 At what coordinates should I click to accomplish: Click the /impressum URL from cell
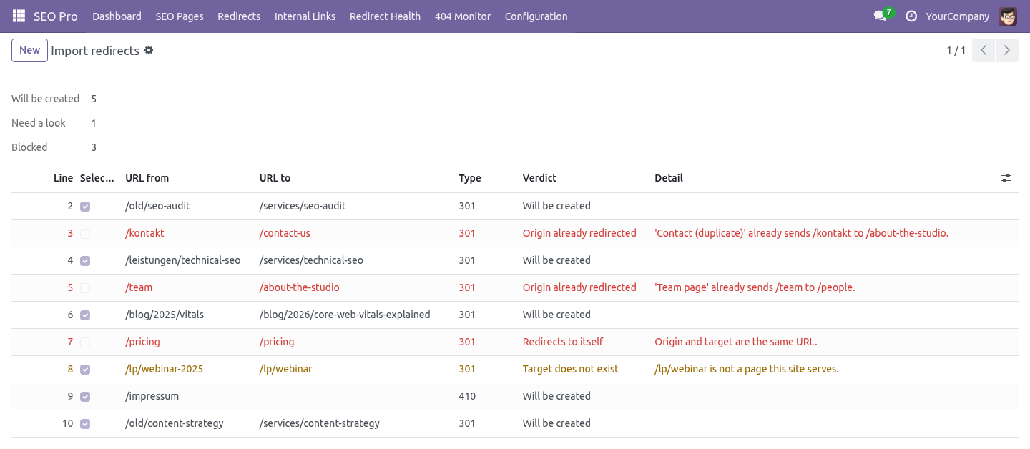152,396
